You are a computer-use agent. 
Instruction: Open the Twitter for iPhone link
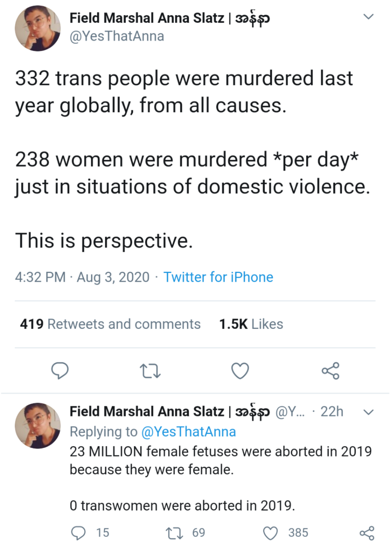[218, 277]
